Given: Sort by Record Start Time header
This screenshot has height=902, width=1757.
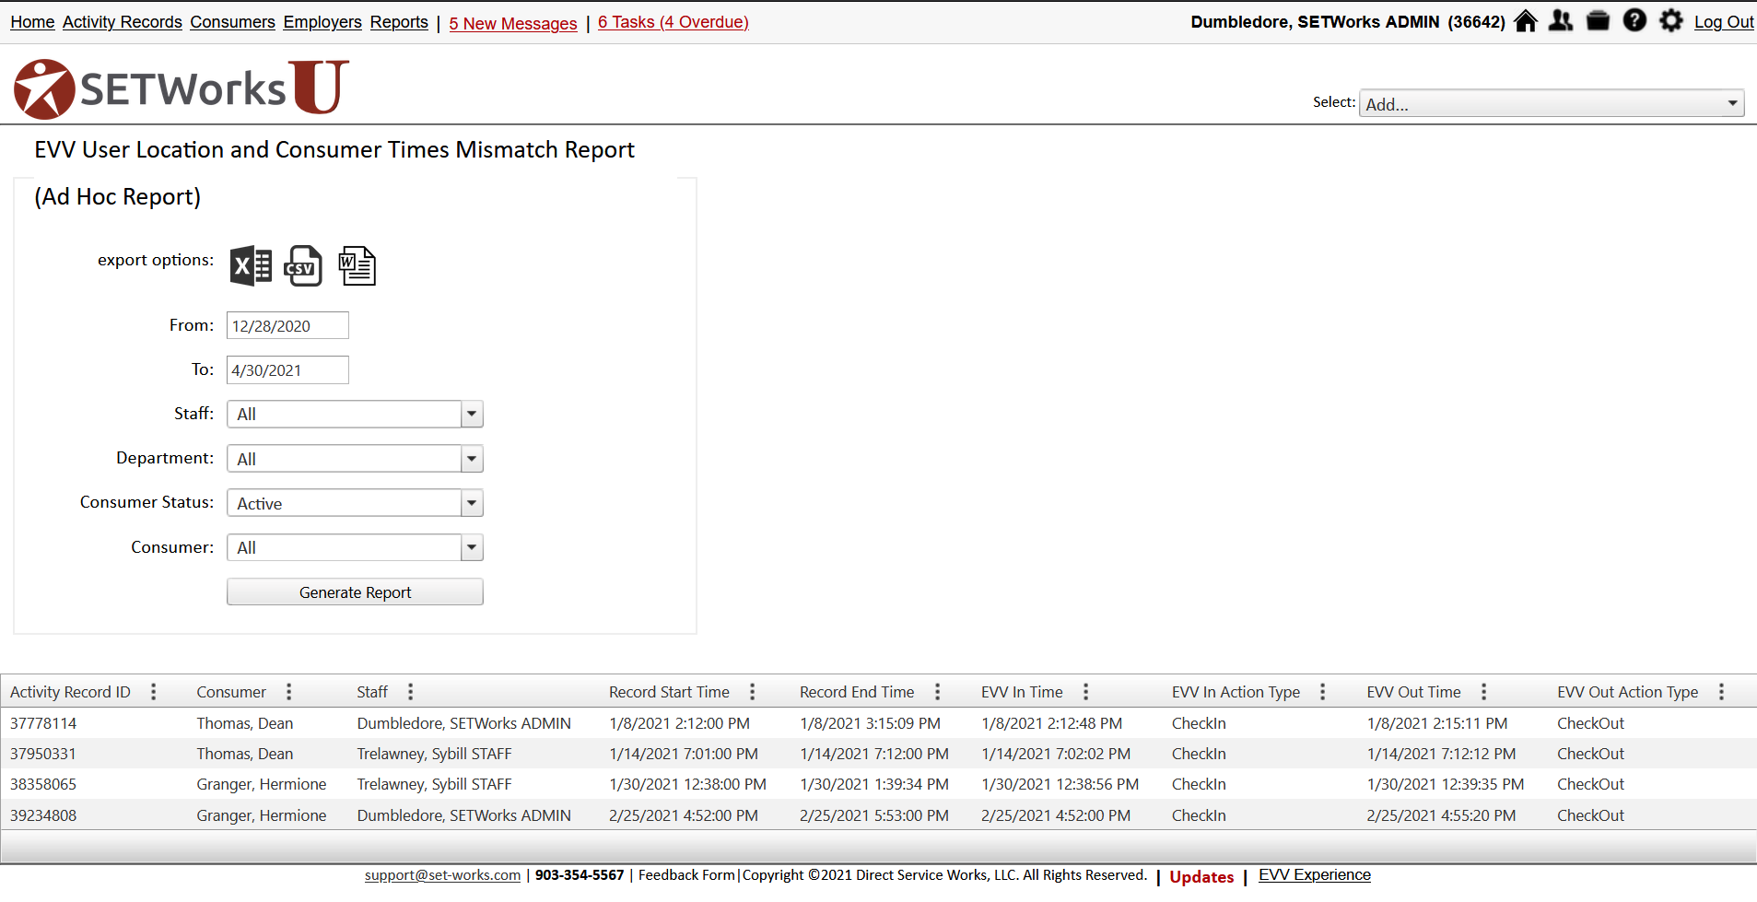Looking at the screenshot, I should coord(669,692).
